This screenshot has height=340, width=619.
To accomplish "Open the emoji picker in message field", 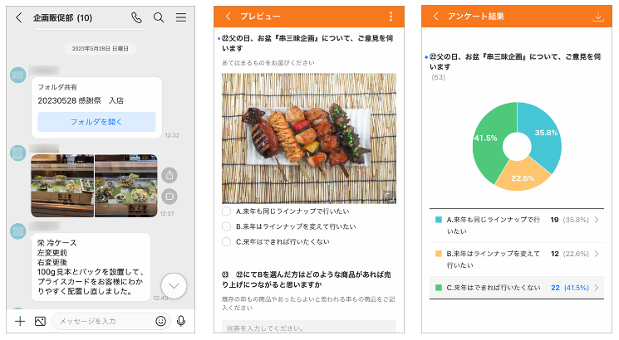I will click(x=160, y=321).
